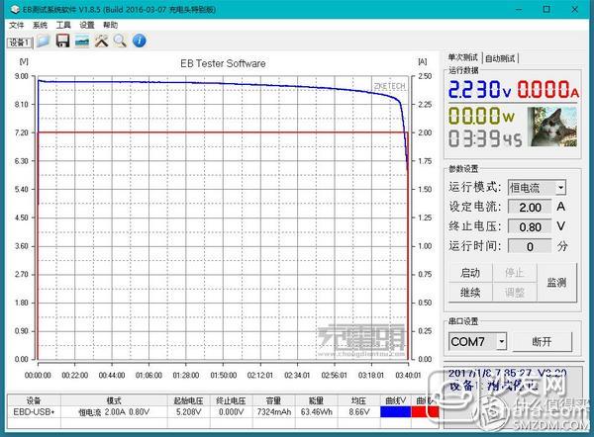This screenshot has width=594, height=437.
Task: Click the magnifier search icon
Action: 120,41
